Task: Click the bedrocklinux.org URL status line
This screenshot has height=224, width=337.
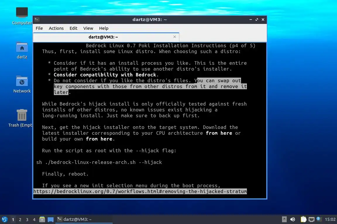Action: tap(140, 191)
